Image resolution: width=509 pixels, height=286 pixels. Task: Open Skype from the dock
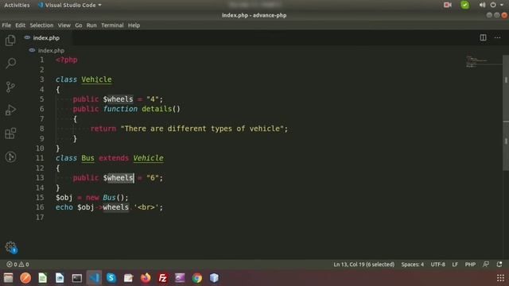coord(111,278)
